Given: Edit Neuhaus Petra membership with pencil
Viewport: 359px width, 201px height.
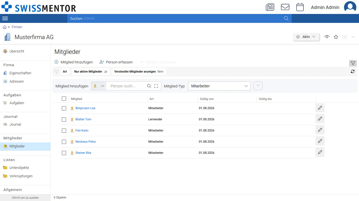Looking at the screenshot, I should click(320, 141).
